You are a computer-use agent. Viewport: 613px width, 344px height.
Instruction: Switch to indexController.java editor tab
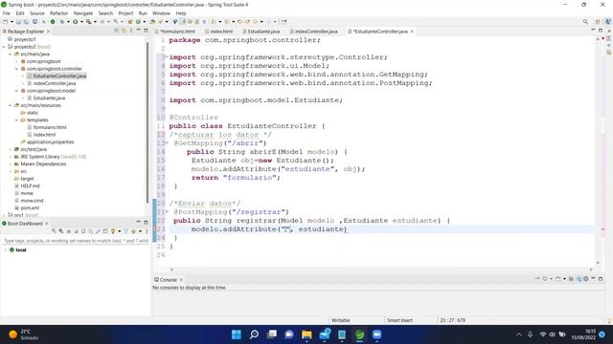click(x=315, y=32)
